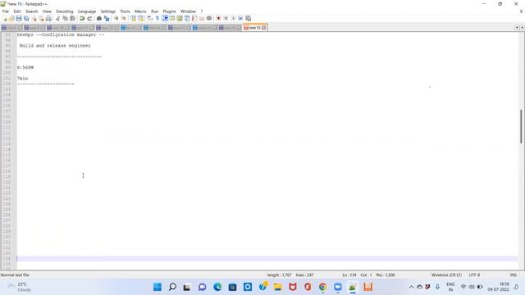This screenshot has height=295, width=525.
Task: Click the Redo toolbar icon
Action: pos(89,18)
